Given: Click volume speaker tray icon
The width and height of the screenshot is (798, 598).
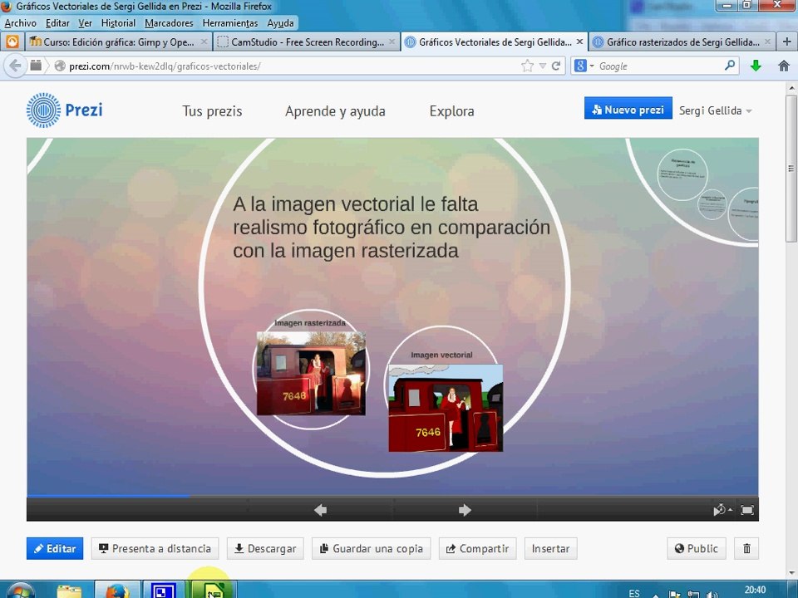Looking at the screenshot, I should (x=712, y=594).
